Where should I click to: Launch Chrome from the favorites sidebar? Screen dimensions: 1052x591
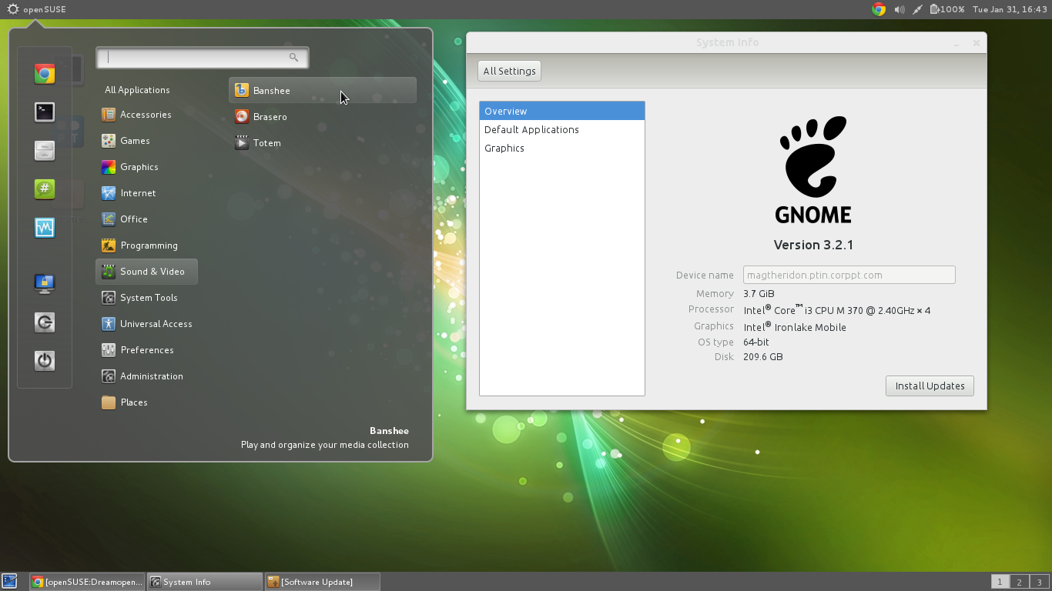pyautogui.click(x=45, y=74)
